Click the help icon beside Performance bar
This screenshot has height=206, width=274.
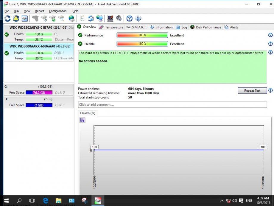click(x=270, y=35)
